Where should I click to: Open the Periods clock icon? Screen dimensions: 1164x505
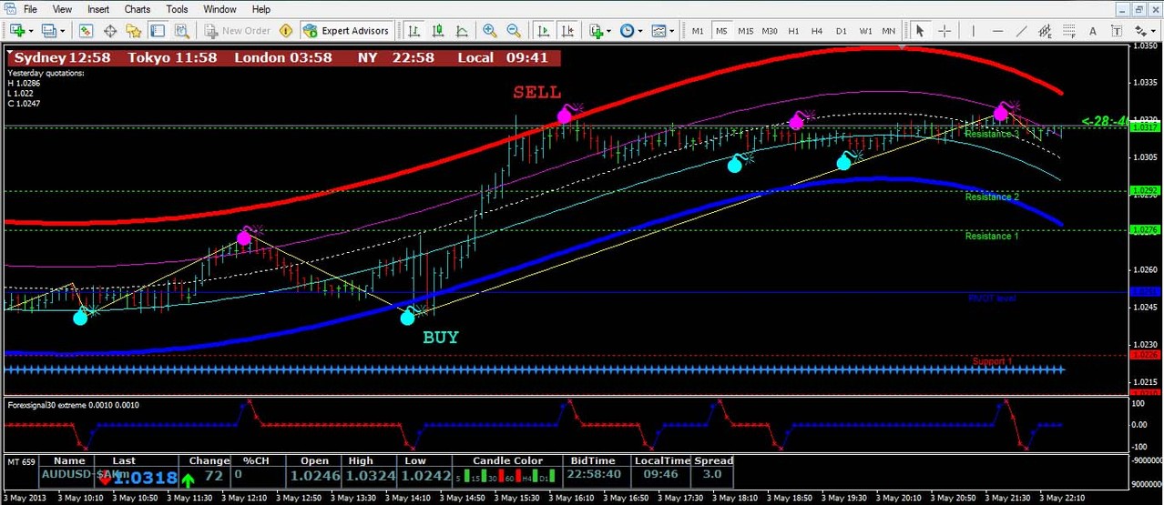click(x=627, y=30)
